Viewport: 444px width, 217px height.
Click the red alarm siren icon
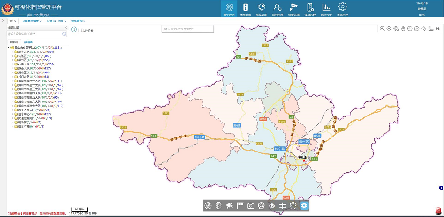pos(438,211)
